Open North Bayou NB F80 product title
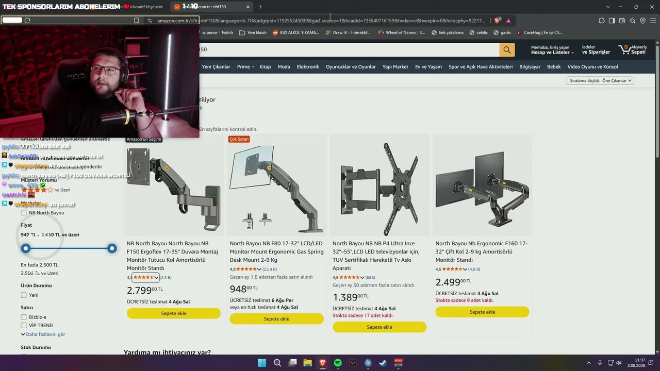This screenshot has height=371, width=660. click(276, 252)
